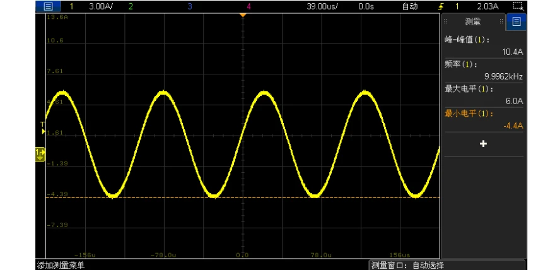Select the 最小电平(1) measurement
Image resolution: width=555 pixels, height=270 pixels.
[x=469, y=114]
